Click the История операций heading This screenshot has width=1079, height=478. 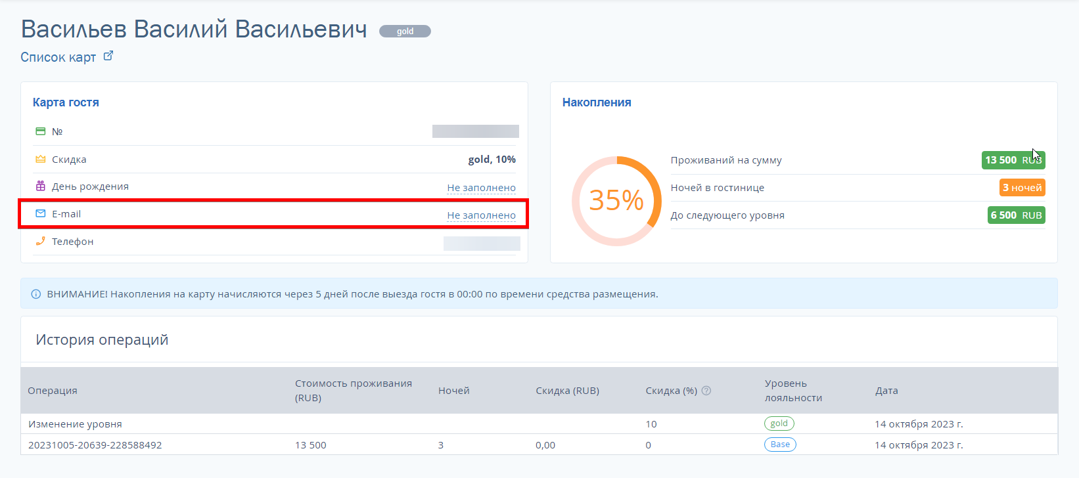pos(102,340)
